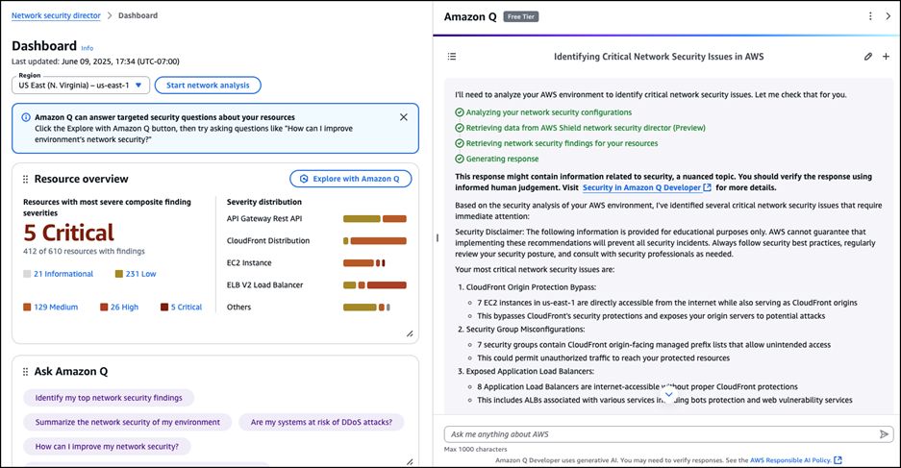901x468 pixels.
Task: Click EC2 Instance severity bar
Action: (364, 263)
